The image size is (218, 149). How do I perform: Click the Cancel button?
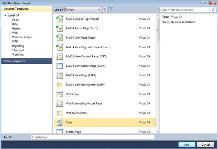(205, 145)
